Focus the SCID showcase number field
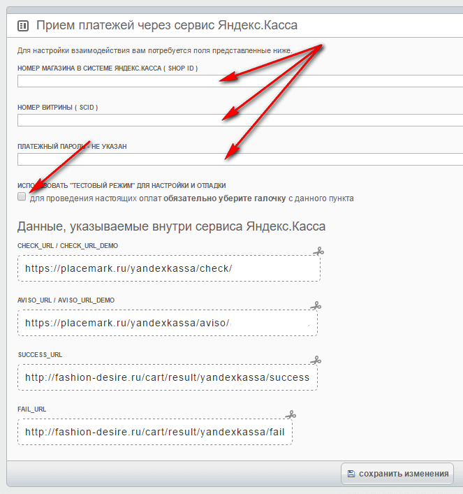Screen dimensions: 463x494 coord(240,120)
